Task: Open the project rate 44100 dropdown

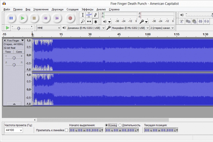Action: coord(13,130)
